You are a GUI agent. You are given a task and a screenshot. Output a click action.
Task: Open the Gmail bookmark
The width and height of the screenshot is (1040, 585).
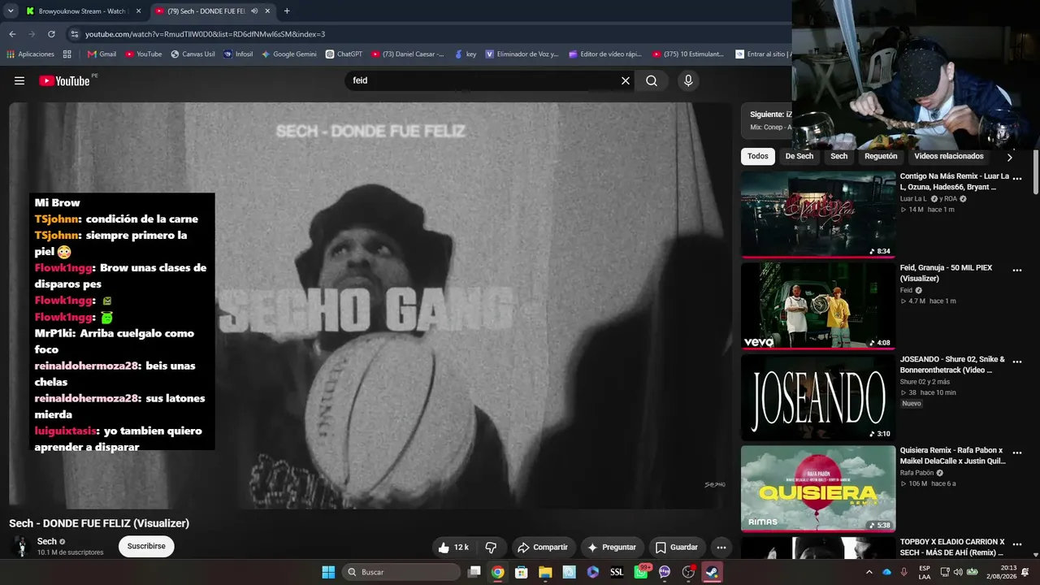102,54
